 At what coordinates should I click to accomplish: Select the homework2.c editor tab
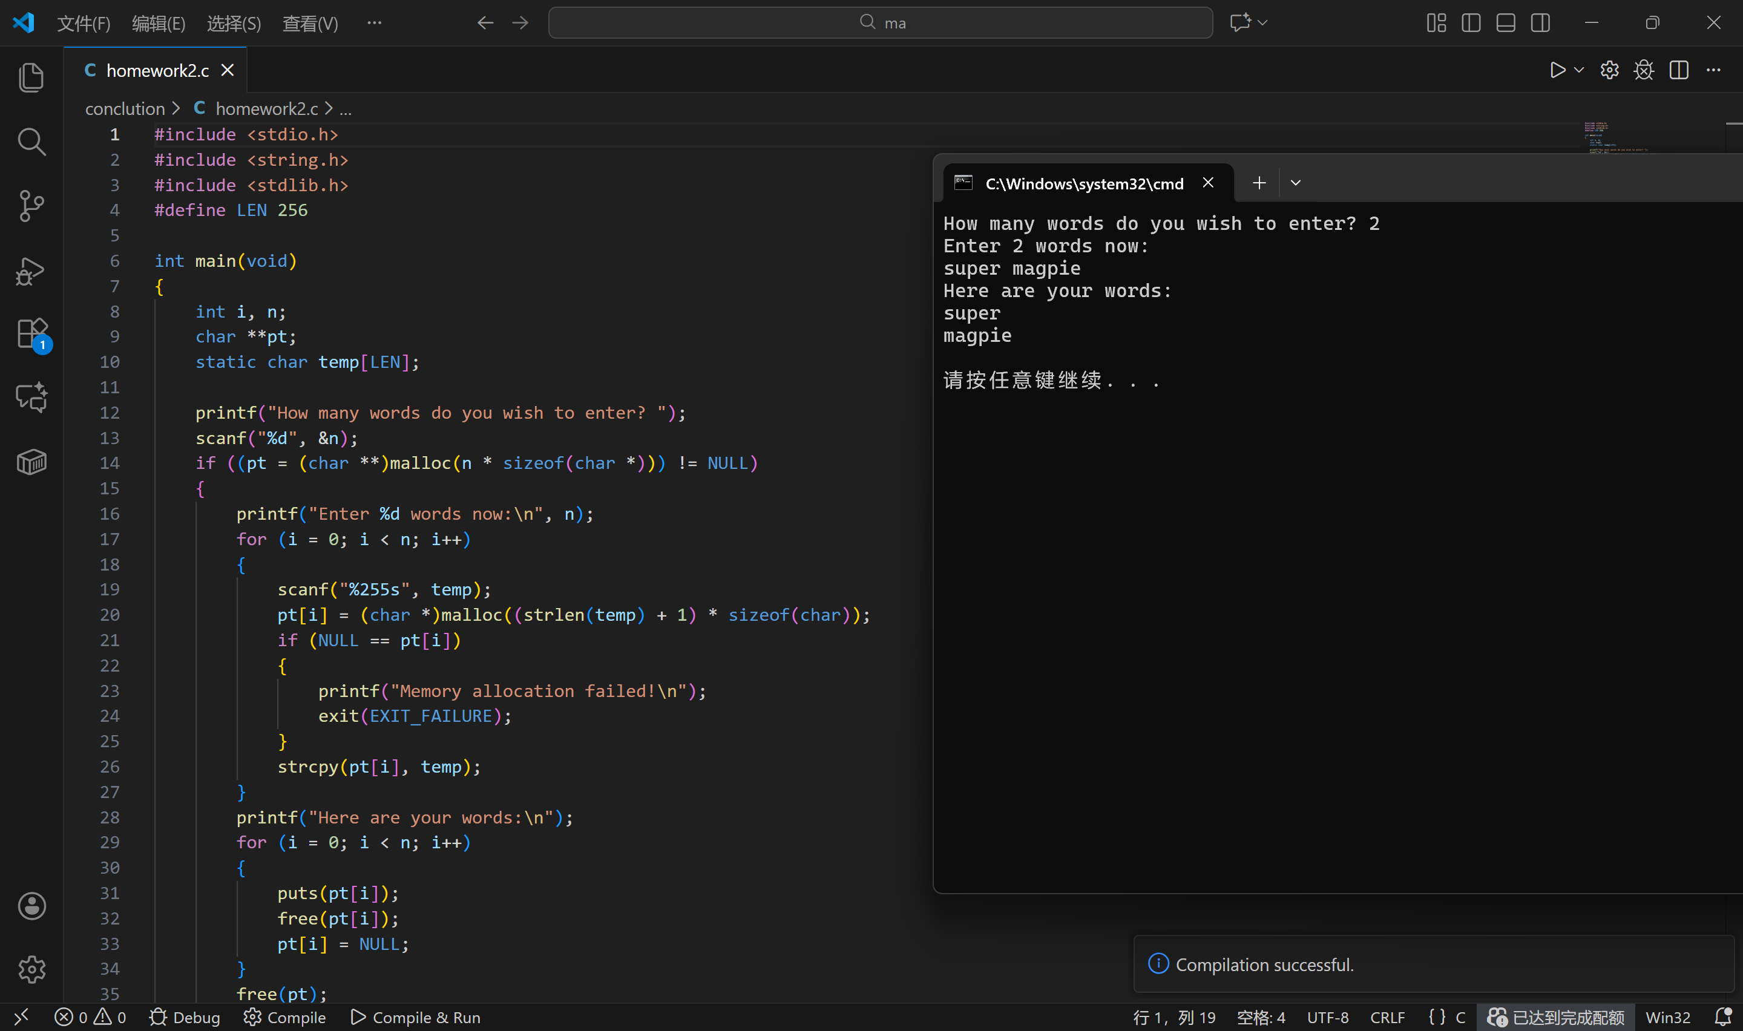(157, 70)
